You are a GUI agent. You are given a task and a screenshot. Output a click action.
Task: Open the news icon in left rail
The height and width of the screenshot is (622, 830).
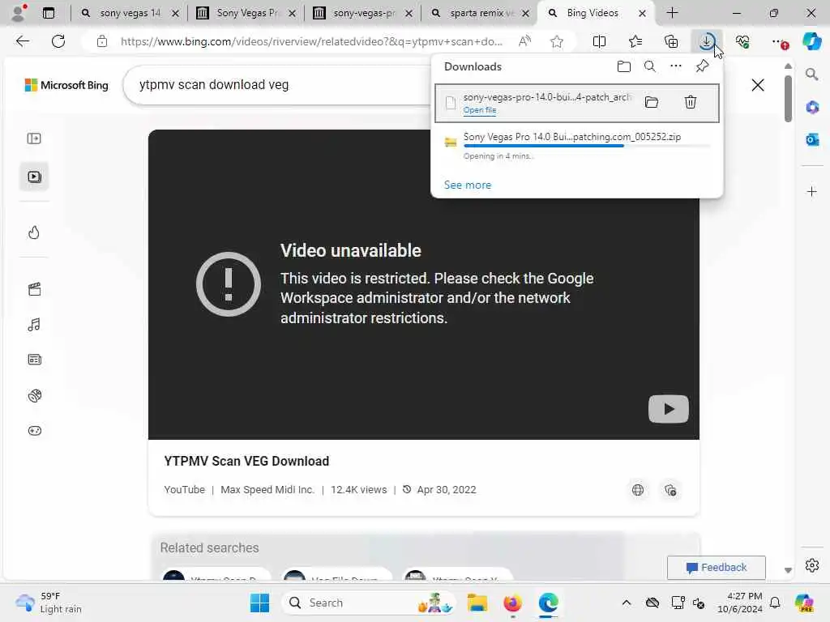coord(34,360)
